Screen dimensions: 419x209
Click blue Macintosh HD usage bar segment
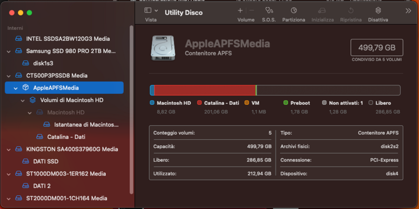click(152, 90)
